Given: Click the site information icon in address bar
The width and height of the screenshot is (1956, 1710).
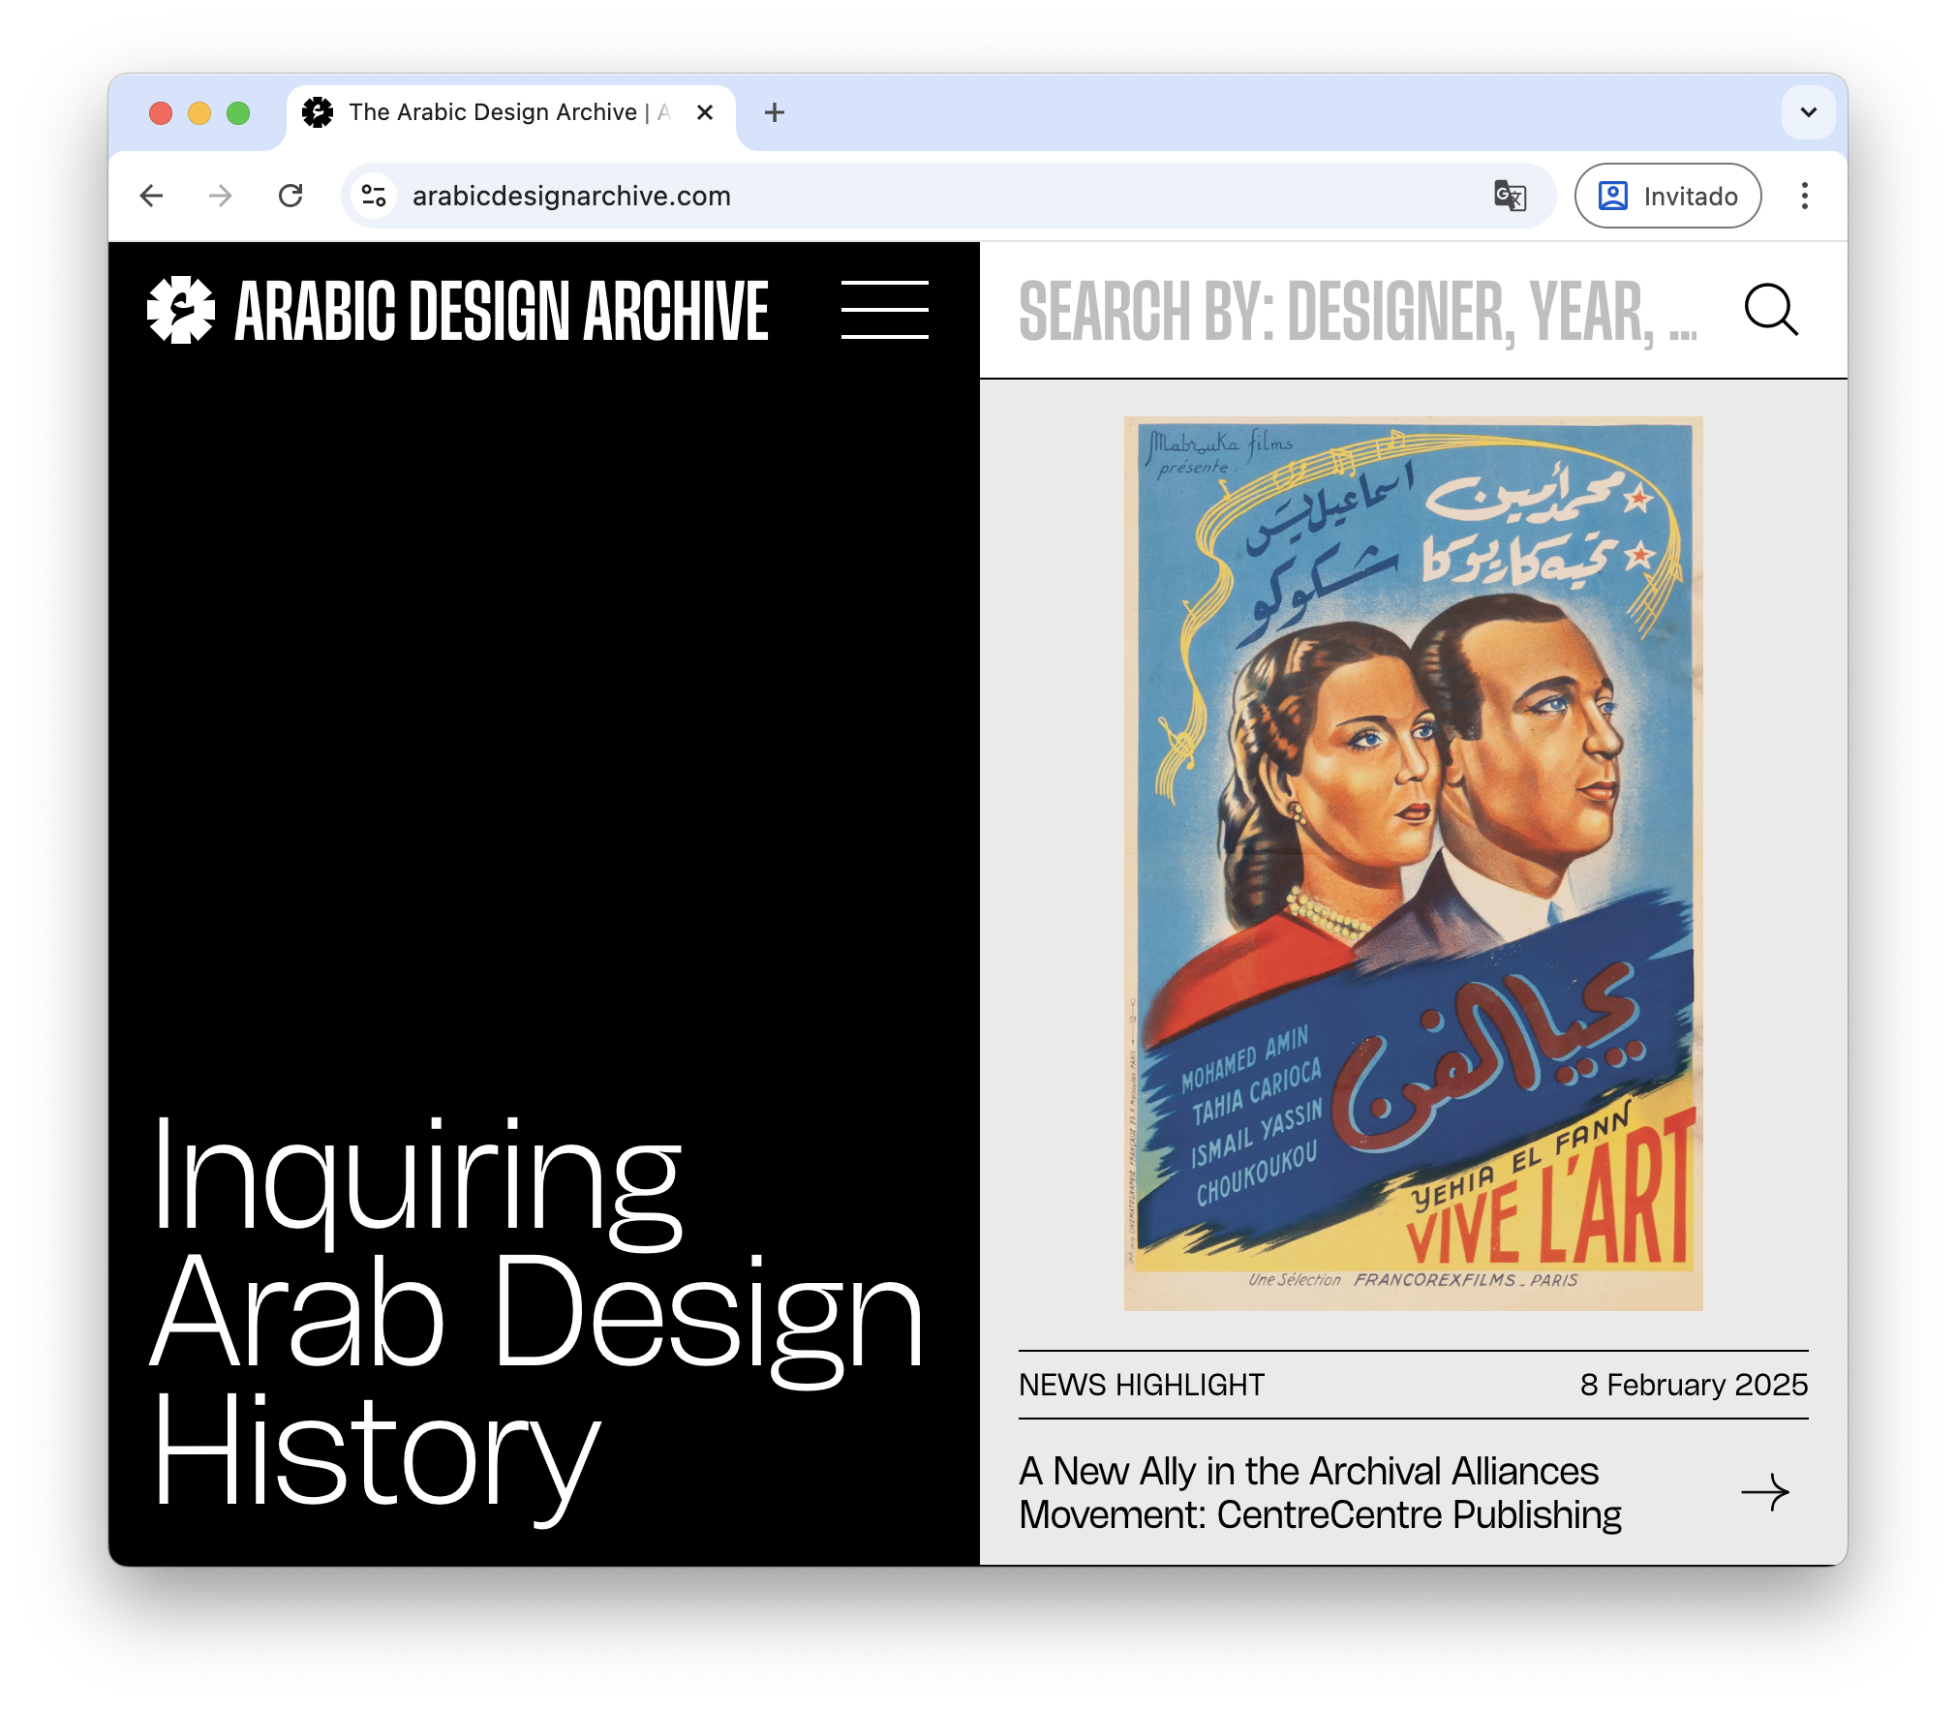Looking at the screenshot, I should coord(374,197).
